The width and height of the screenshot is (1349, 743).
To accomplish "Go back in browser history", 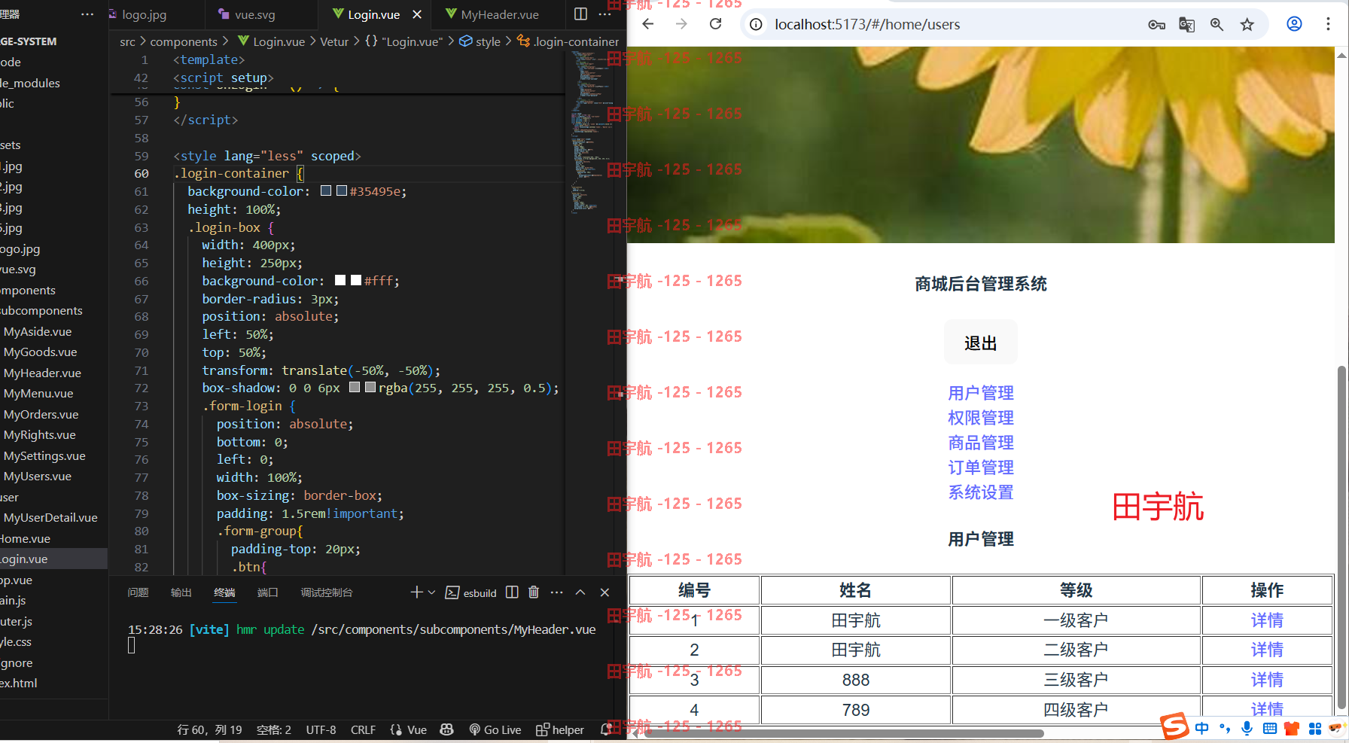I will tap(647, 24).
